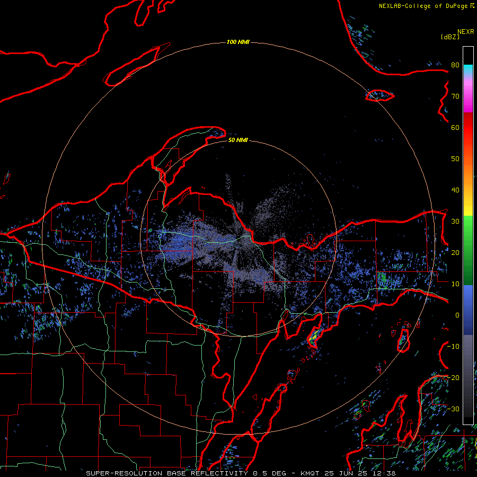Click the magenta segment of the color bar
The height and width of the screenshot is (477, 477).
468,100
